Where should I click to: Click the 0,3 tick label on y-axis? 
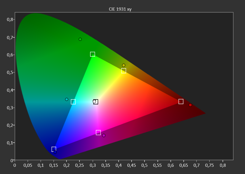10,108
